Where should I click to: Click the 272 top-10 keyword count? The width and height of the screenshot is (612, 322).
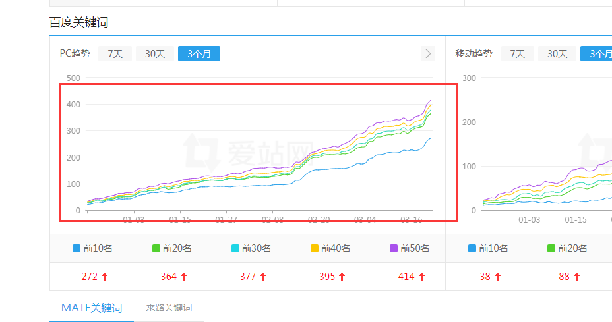[90, 277]
